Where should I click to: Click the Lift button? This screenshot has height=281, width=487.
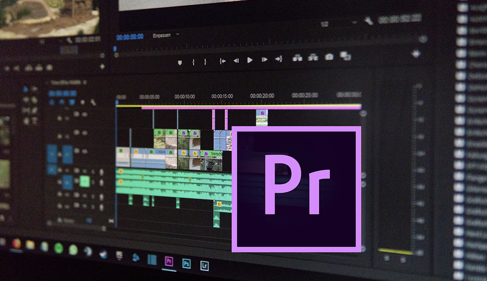298,58
